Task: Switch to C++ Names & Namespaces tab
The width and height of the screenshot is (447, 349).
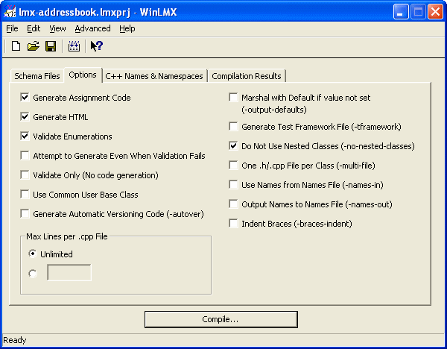Action: (154, 76)
